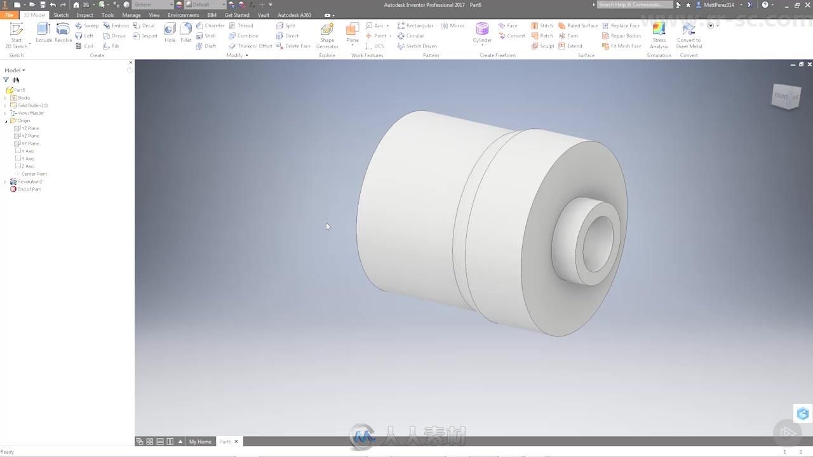Switch to the Tools ribbon tab
813x457 pixels.
pos(108,15)
